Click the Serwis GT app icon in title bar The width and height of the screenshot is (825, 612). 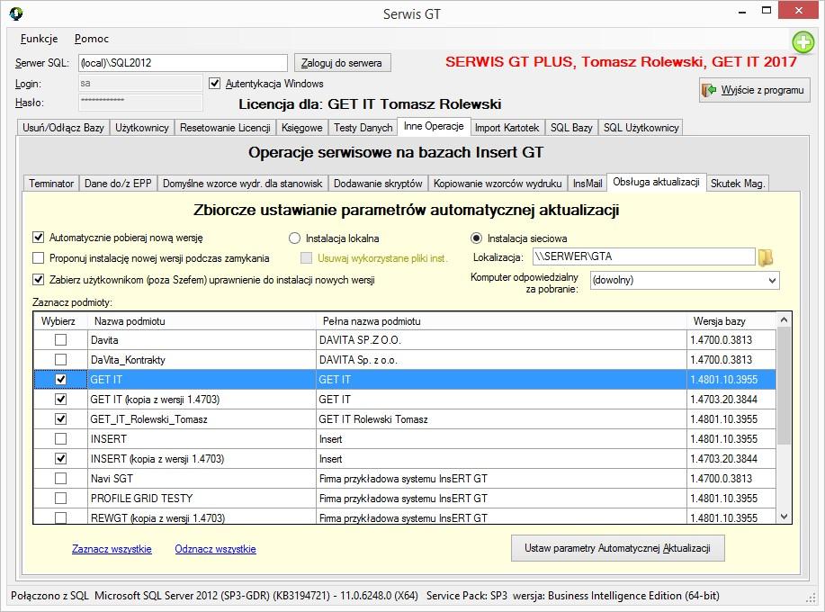click(16, 13)
